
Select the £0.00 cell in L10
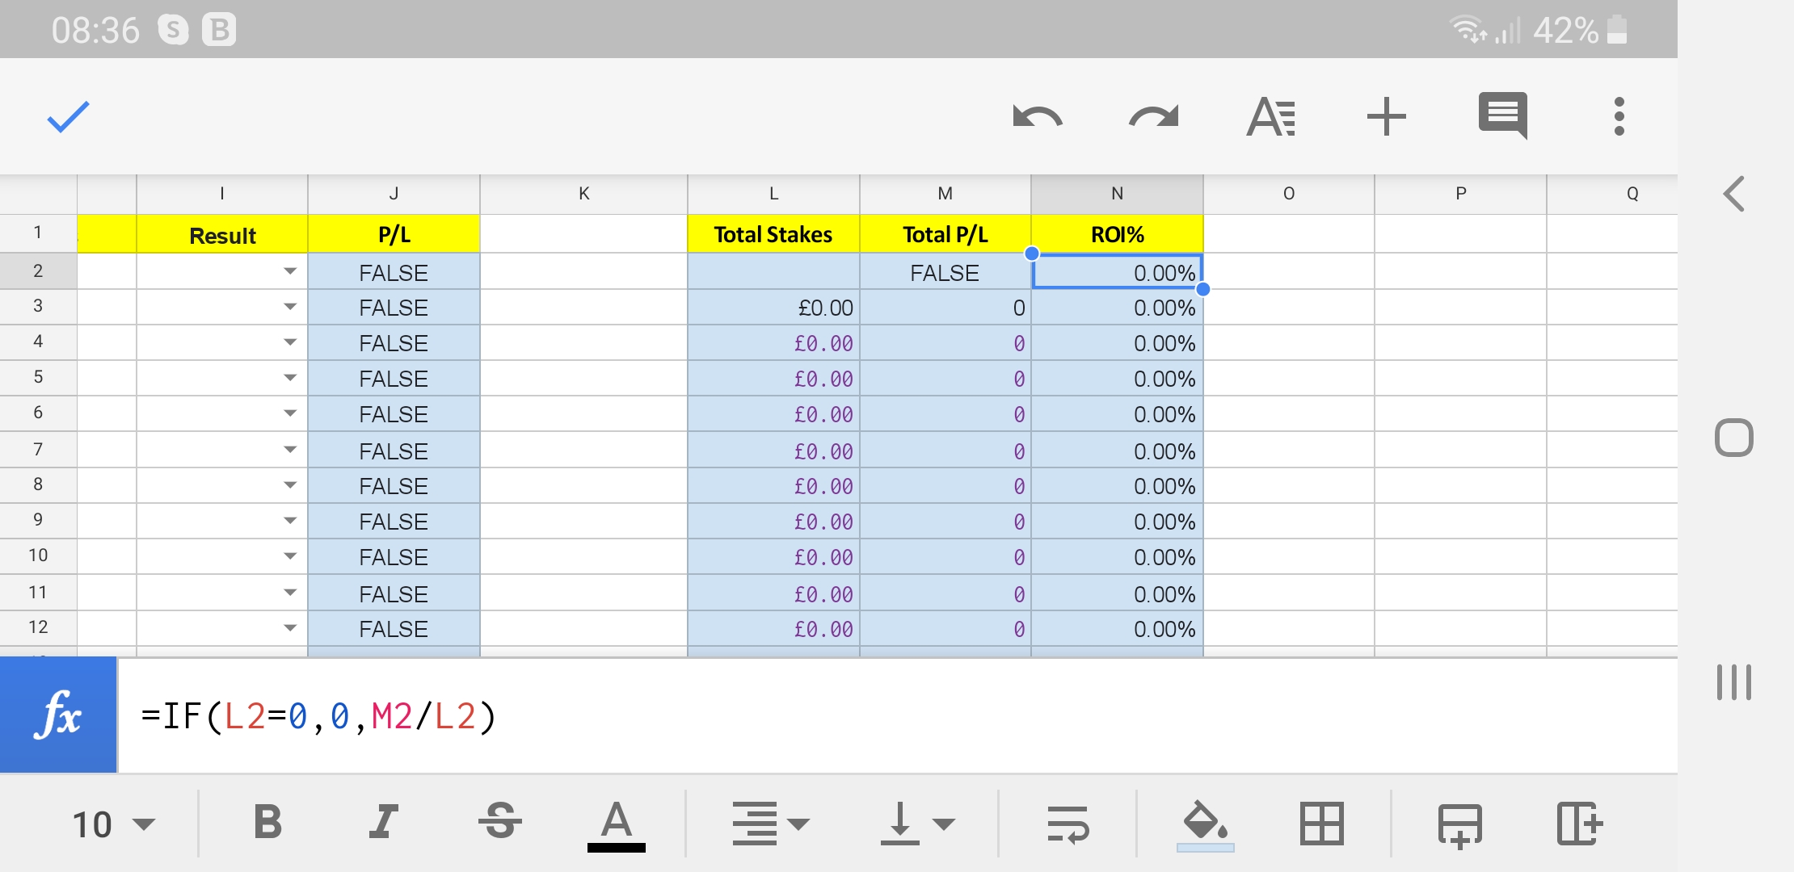click(x=773, y=557)
